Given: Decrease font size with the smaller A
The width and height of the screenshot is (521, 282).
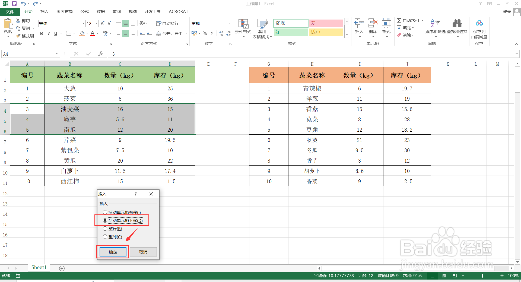Looking at the screenshot, I should click(109, 23).
